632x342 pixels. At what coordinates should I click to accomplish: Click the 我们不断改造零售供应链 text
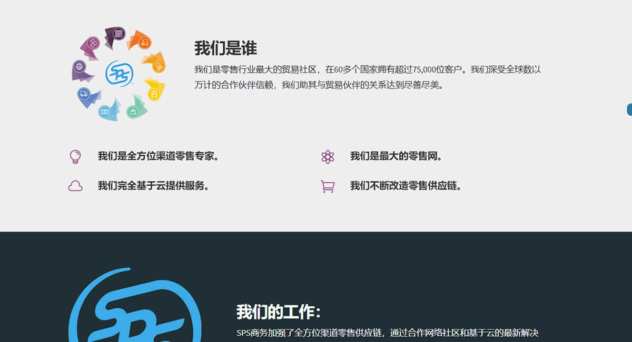click(x=406, y=186)
